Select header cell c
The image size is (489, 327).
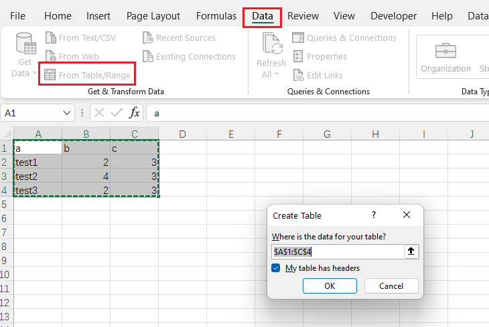135,148
